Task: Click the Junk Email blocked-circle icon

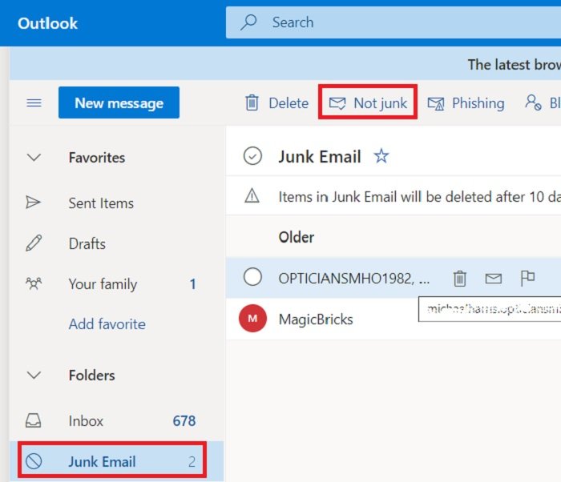Action: [34, 461]
